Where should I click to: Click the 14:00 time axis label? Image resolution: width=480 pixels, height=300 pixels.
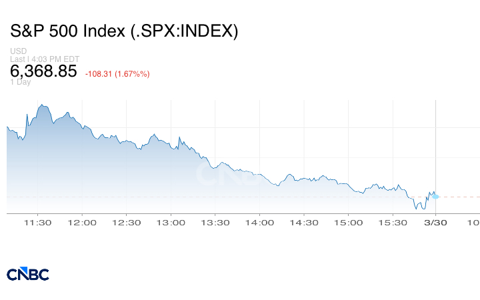click(x=259, y=222)
